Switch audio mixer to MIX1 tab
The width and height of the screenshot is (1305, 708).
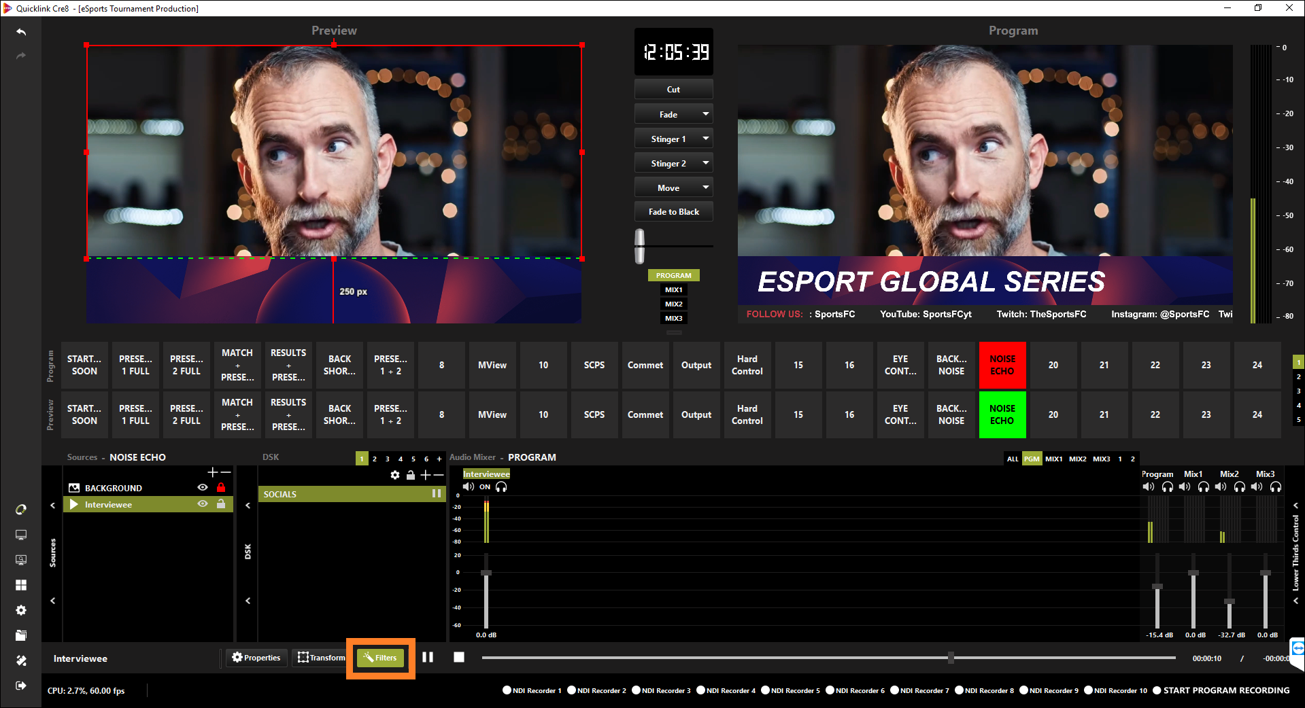1053,459
